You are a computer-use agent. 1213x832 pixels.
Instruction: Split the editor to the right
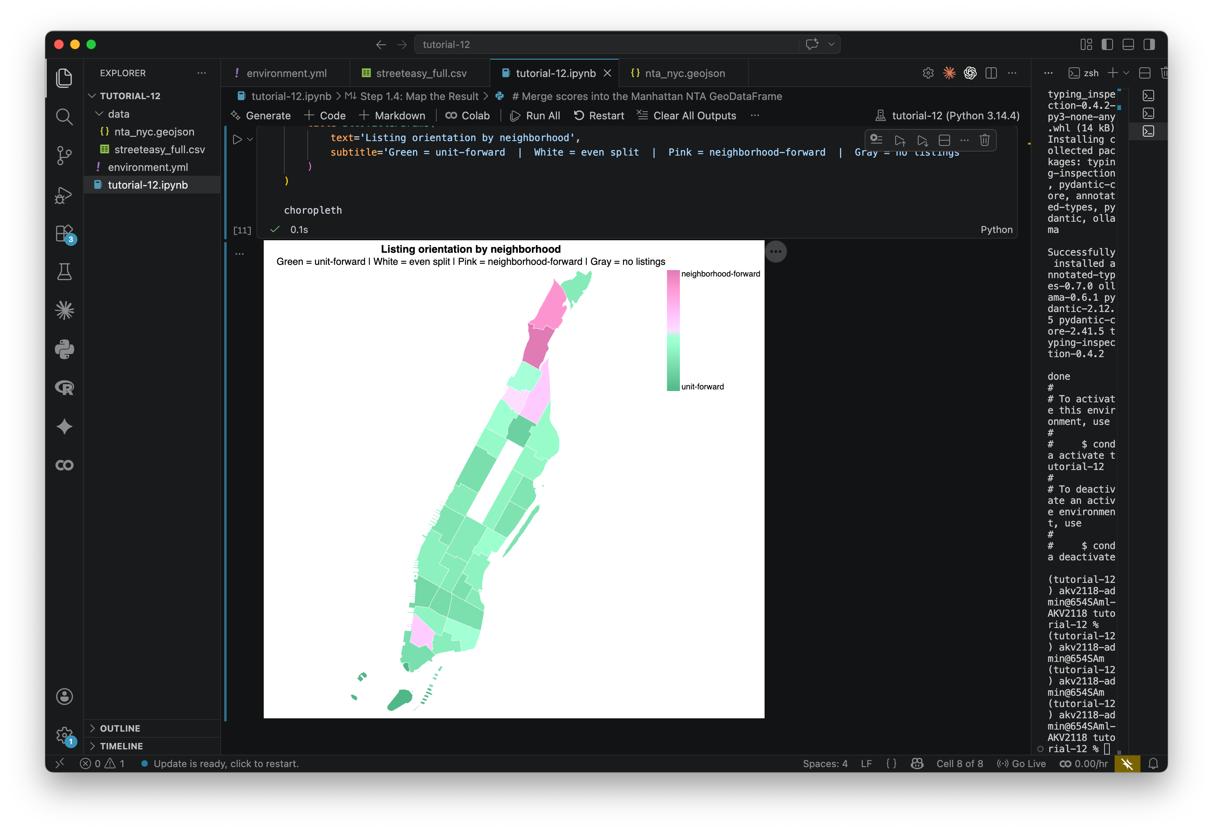[x=991, y=73]
